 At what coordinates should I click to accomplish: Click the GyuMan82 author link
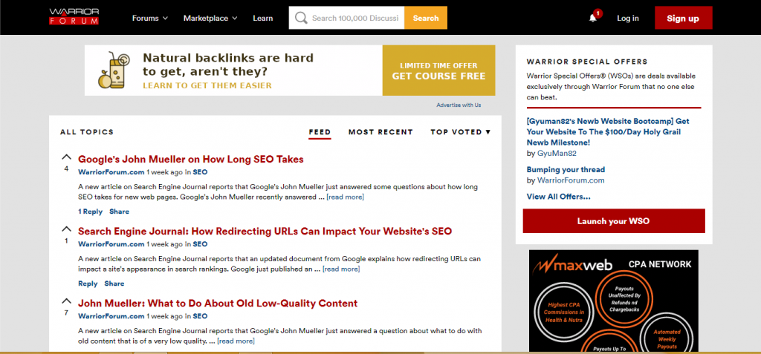(557, 153)
